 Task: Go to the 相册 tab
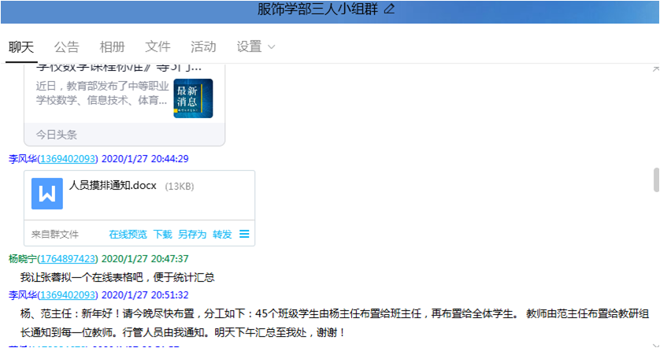click(x=112, y=46)
